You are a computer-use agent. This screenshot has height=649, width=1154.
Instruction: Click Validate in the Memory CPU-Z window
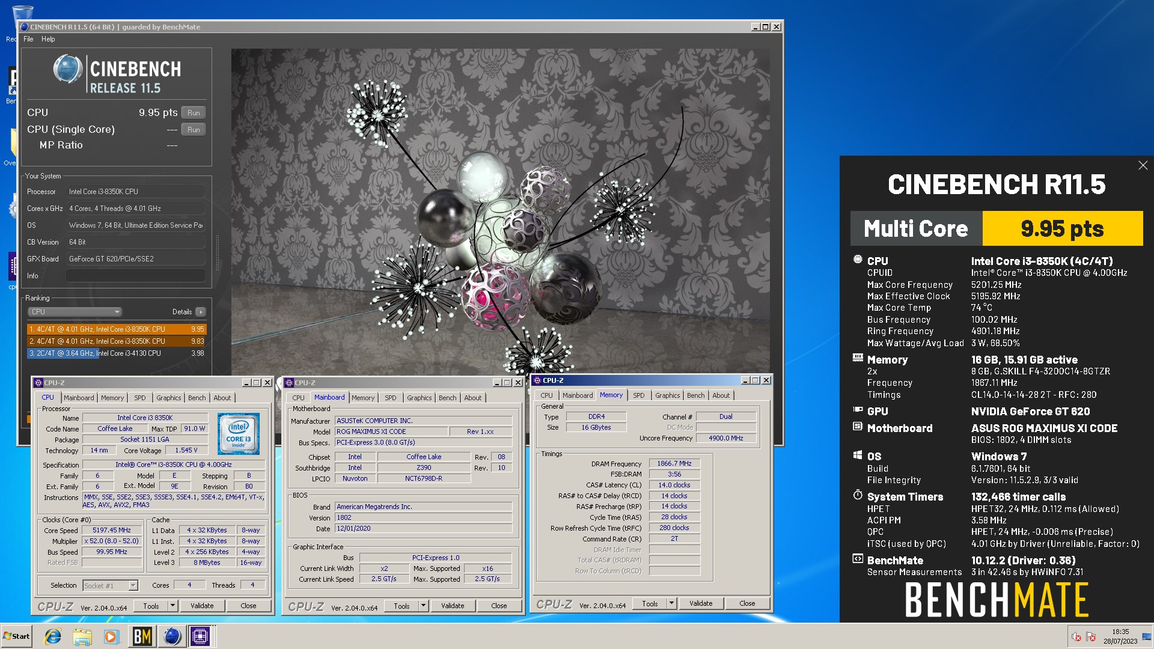(x=701, y=603)
